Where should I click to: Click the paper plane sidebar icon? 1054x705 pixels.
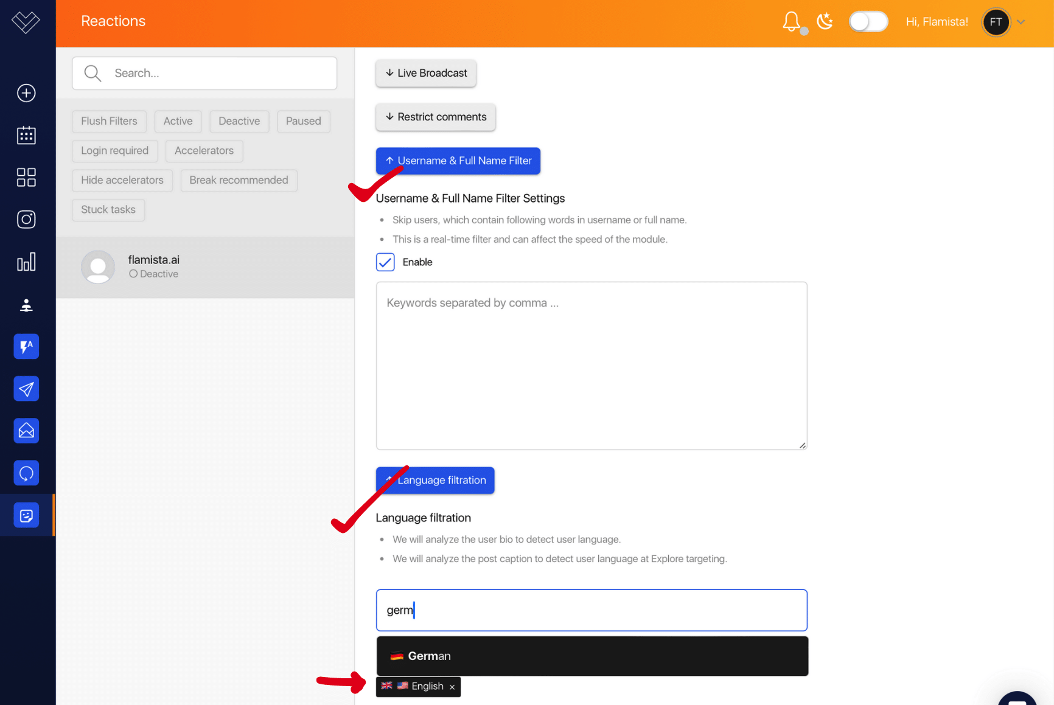[x=26, y=389]
